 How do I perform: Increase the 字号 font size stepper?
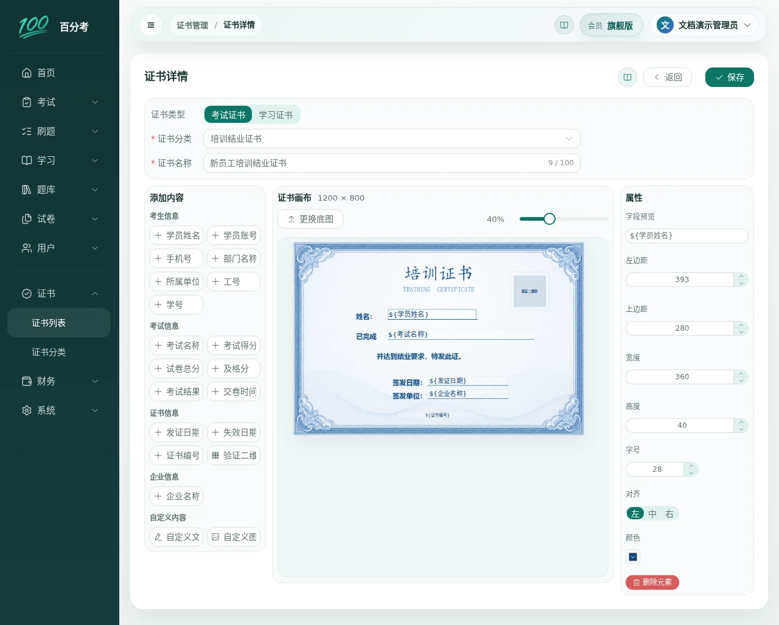(691, 466)
